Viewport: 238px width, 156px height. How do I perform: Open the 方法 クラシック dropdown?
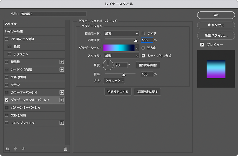pyautogui.click(x=114, y=81)
